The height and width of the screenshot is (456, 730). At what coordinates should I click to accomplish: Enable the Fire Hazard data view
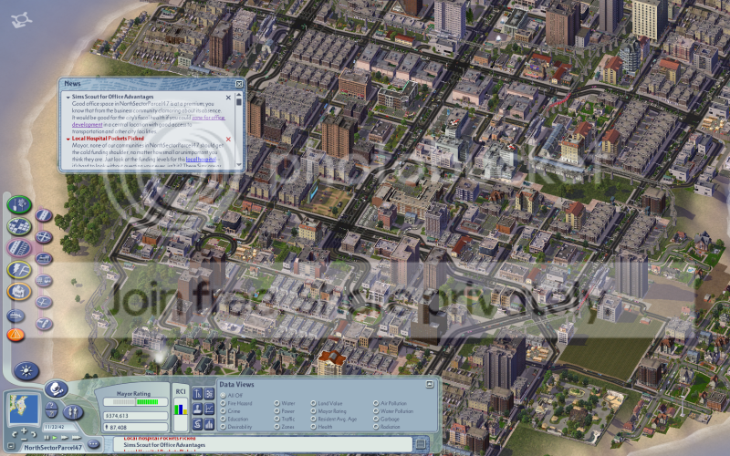(223, 403)
